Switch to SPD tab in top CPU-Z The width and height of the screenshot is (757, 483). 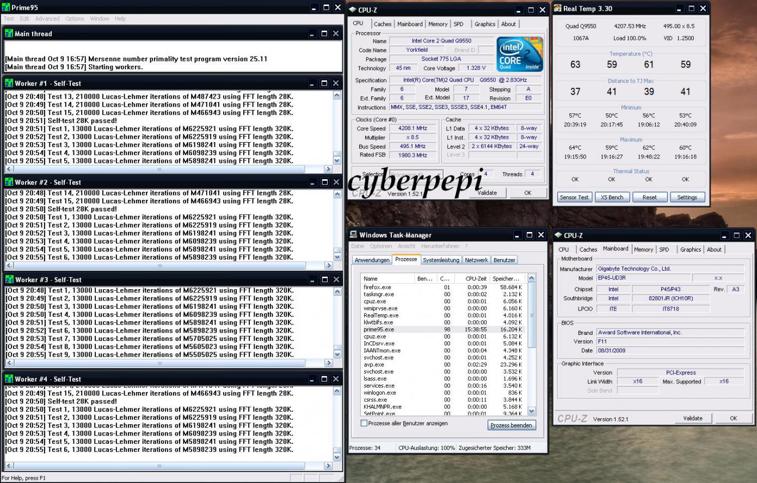click(459, 24)
